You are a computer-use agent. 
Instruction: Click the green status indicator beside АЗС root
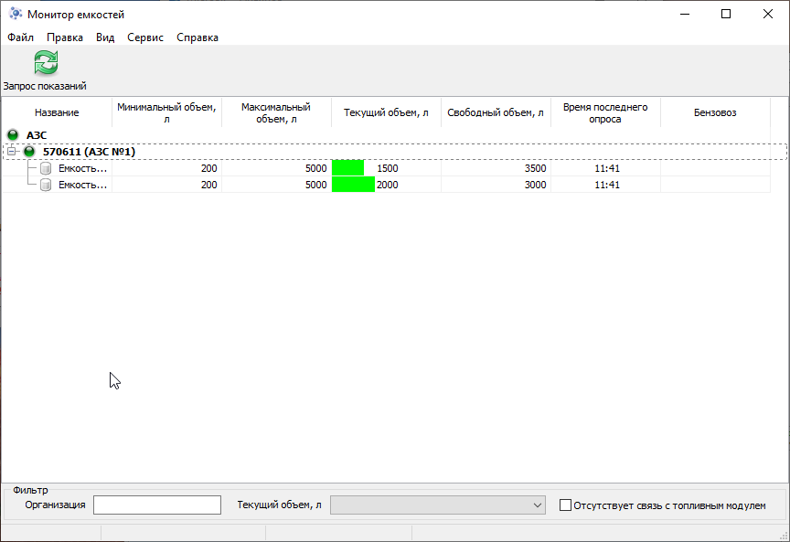click(13, 135)
